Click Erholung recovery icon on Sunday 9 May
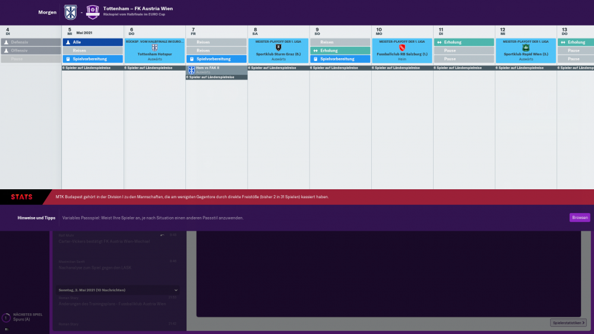This screenshot has height=334, width=594. (315, 50)
